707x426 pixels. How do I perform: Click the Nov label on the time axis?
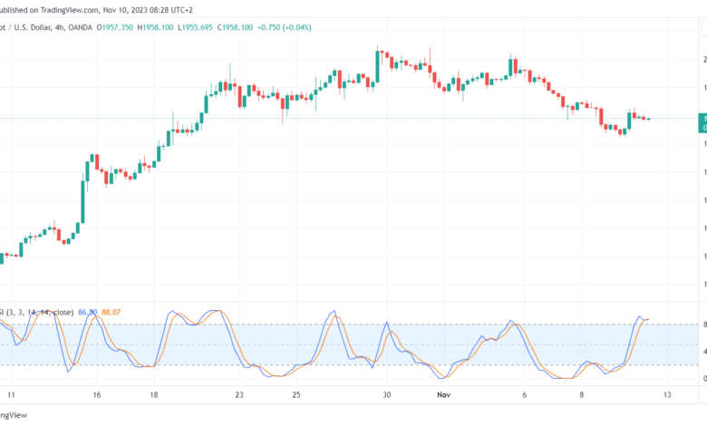coord(443,395)
